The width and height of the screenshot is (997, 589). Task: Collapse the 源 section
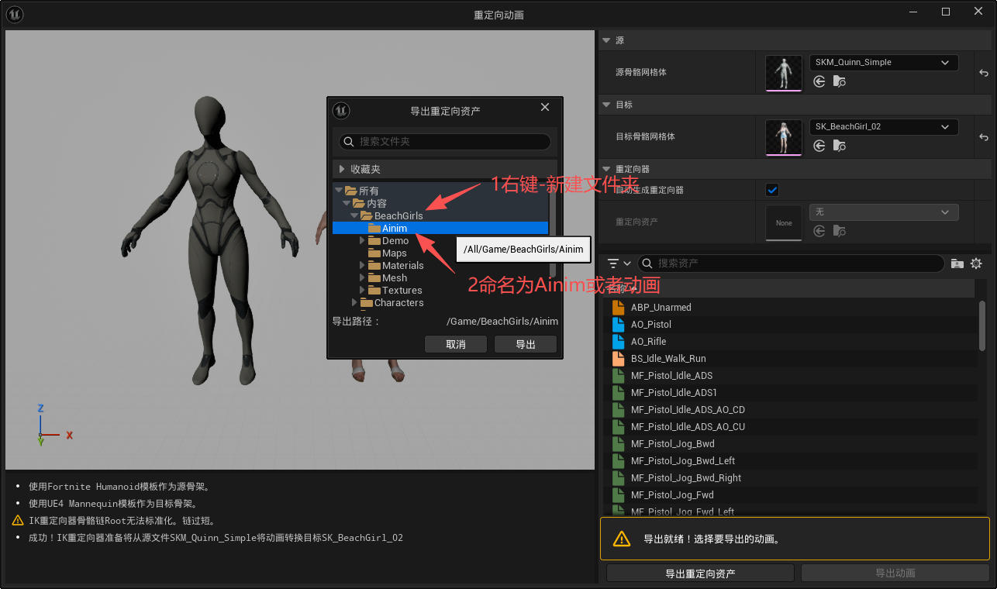(606, 40)
